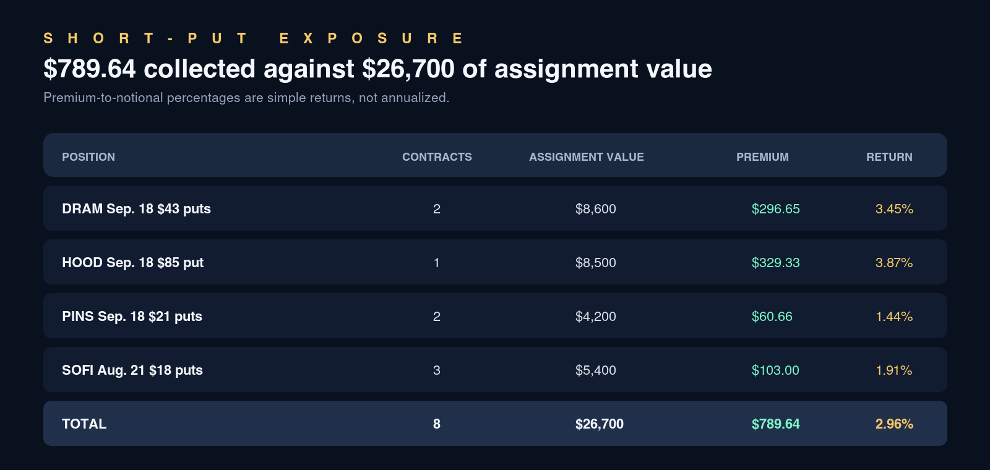
Task: Select the SOFI Aug. 21 $18 puts row
Action: pos(495,370)
